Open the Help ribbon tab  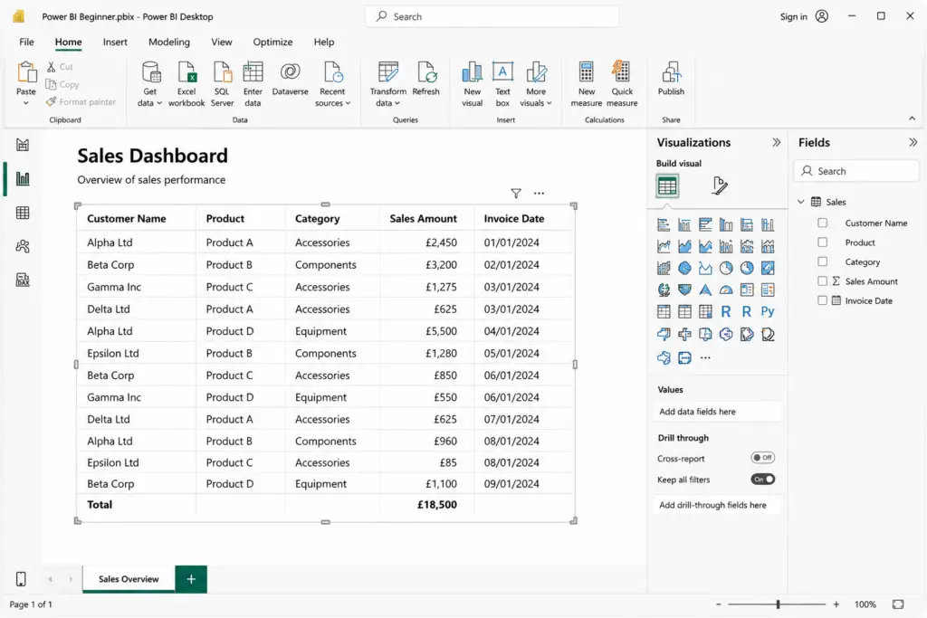pyautogui.click(x=324, y=42)
